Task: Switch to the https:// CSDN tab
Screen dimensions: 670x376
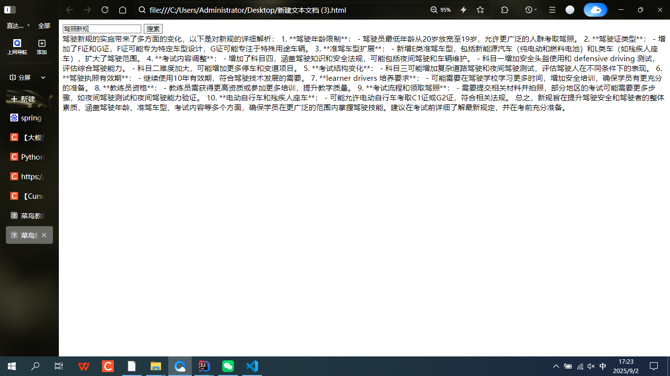Action: click(29, 177)
